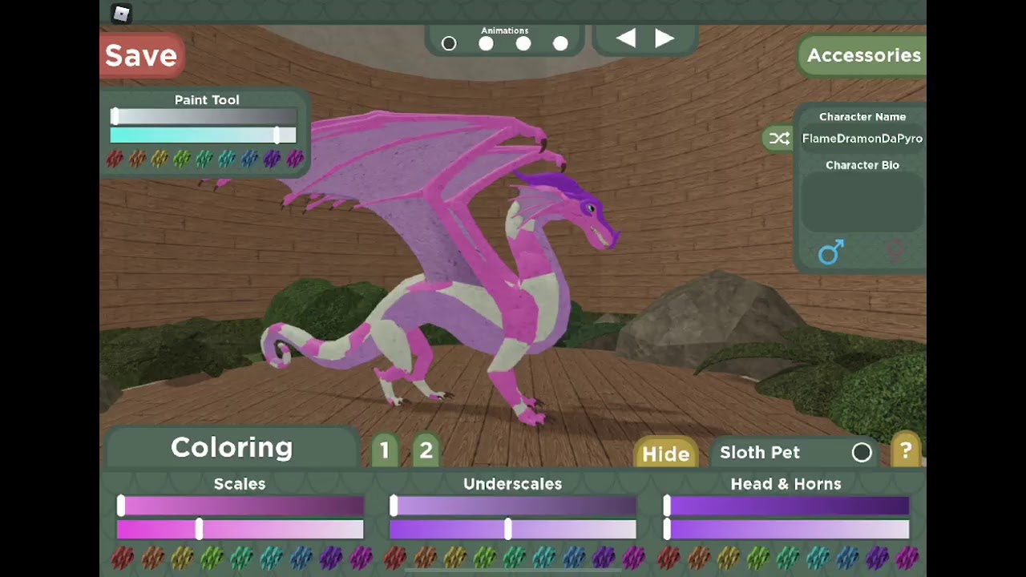Click the yellow Hide button
The width and height of the screenshot is (1026, 577).
665,454
